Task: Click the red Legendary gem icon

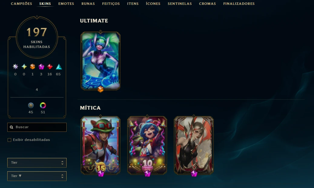Action: point(50,67)
